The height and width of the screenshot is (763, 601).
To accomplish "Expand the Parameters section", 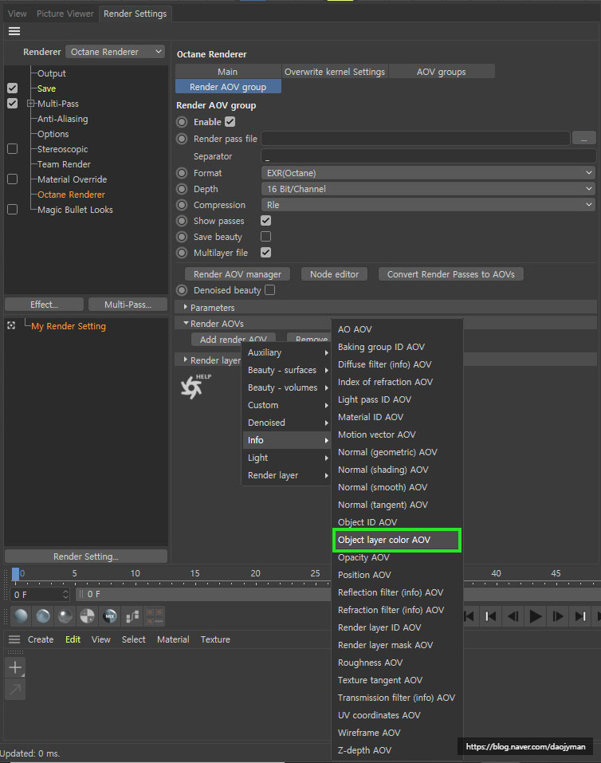I will point(186,307).
